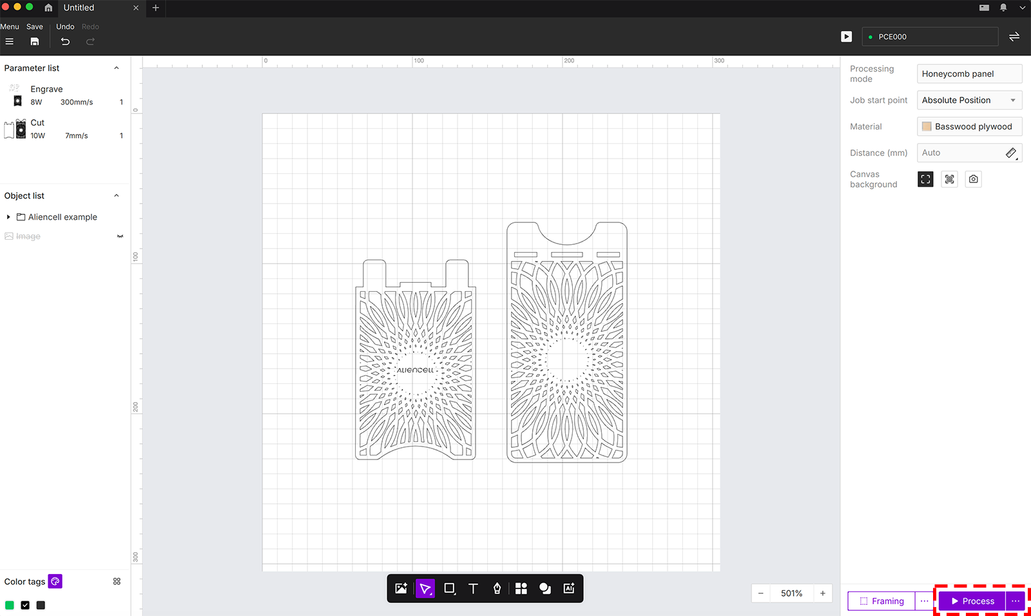The width and height of the screenshot is (1031, 616).
Task: Open the AI image generator tool
Action: [569, 588]
